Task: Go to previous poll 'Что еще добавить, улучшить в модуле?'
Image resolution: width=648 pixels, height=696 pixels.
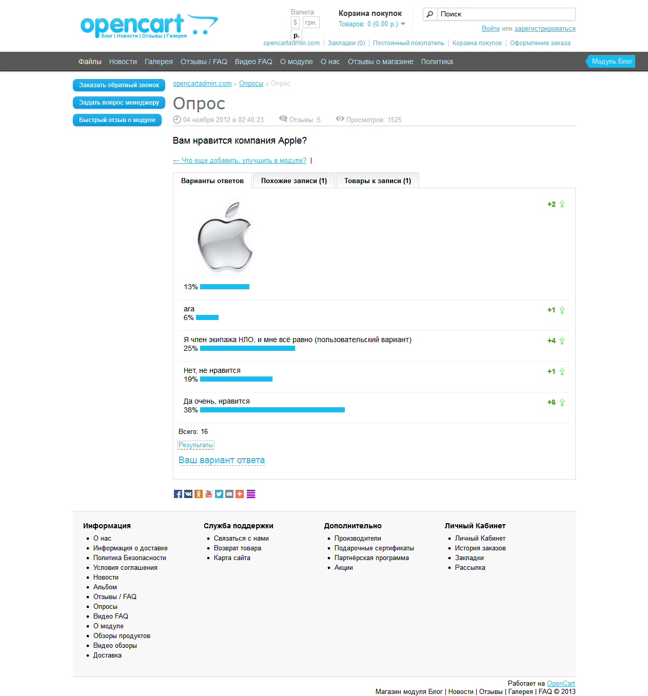Action: [240, 161]
